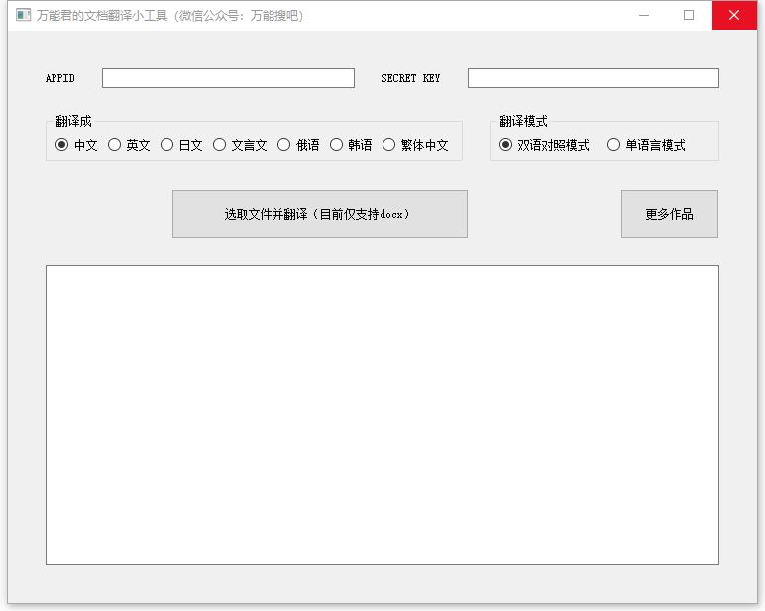Click the SECRET KEY input field
The image size is (765, 611).
point(594,78)
